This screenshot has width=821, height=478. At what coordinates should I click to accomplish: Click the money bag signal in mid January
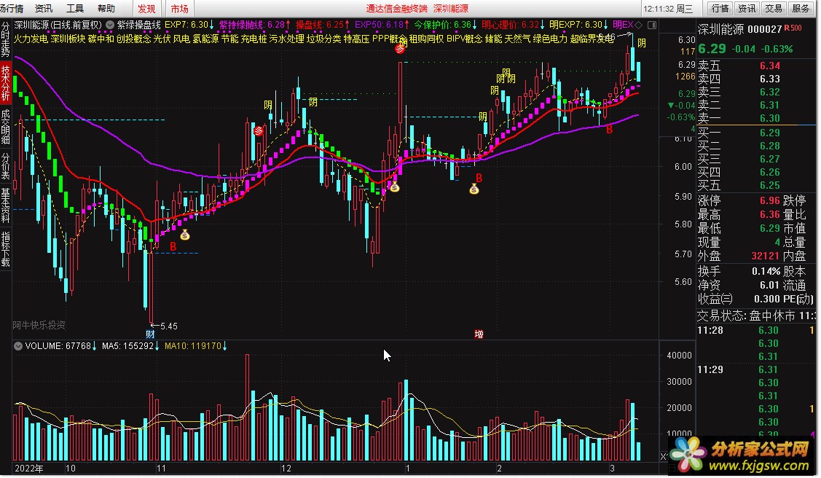[x=474, y=189]
